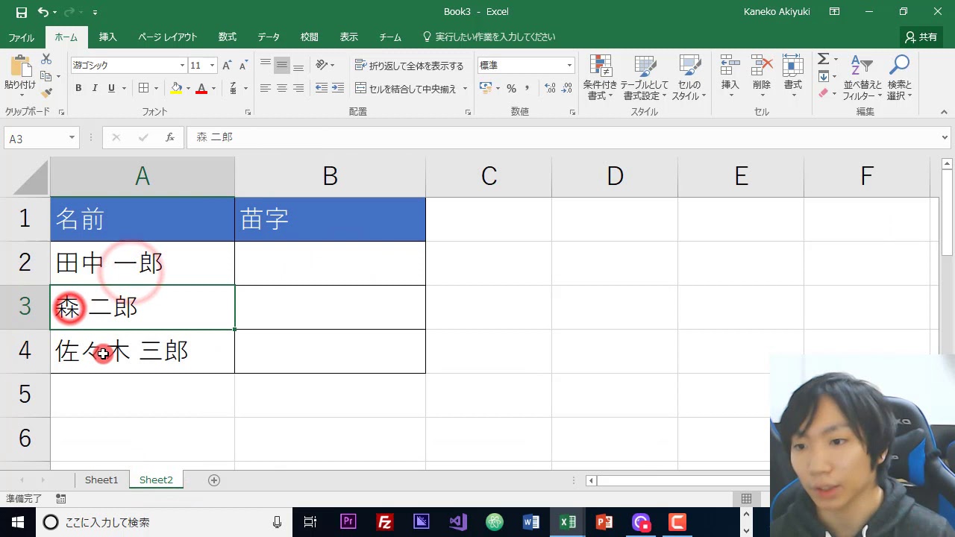Click the Windows Start button
The image size is (955, 537).
tap(17, 522)
